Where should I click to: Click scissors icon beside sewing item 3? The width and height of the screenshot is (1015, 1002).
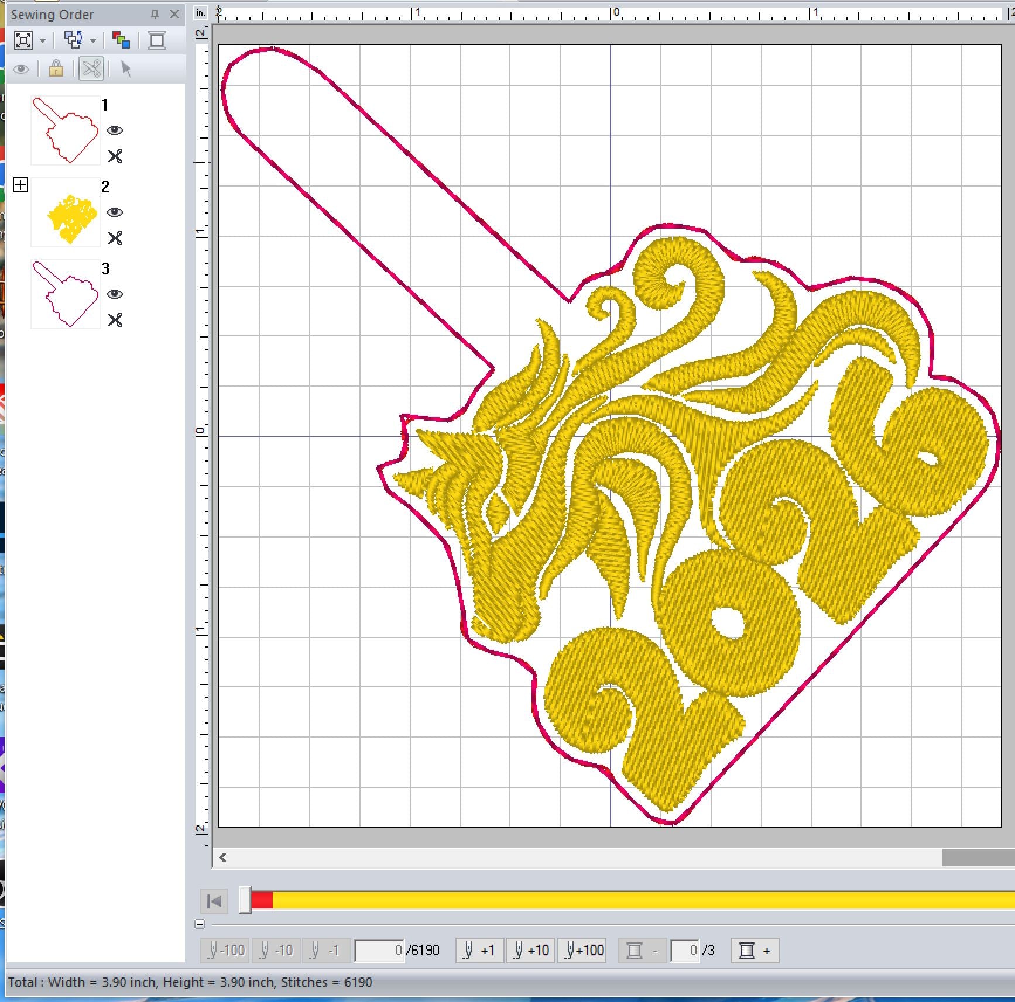click(115, 320)
